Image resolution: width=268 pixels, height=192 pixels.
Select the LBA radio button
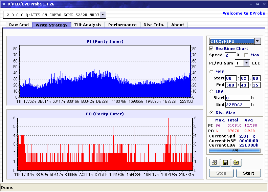point(211,91)
